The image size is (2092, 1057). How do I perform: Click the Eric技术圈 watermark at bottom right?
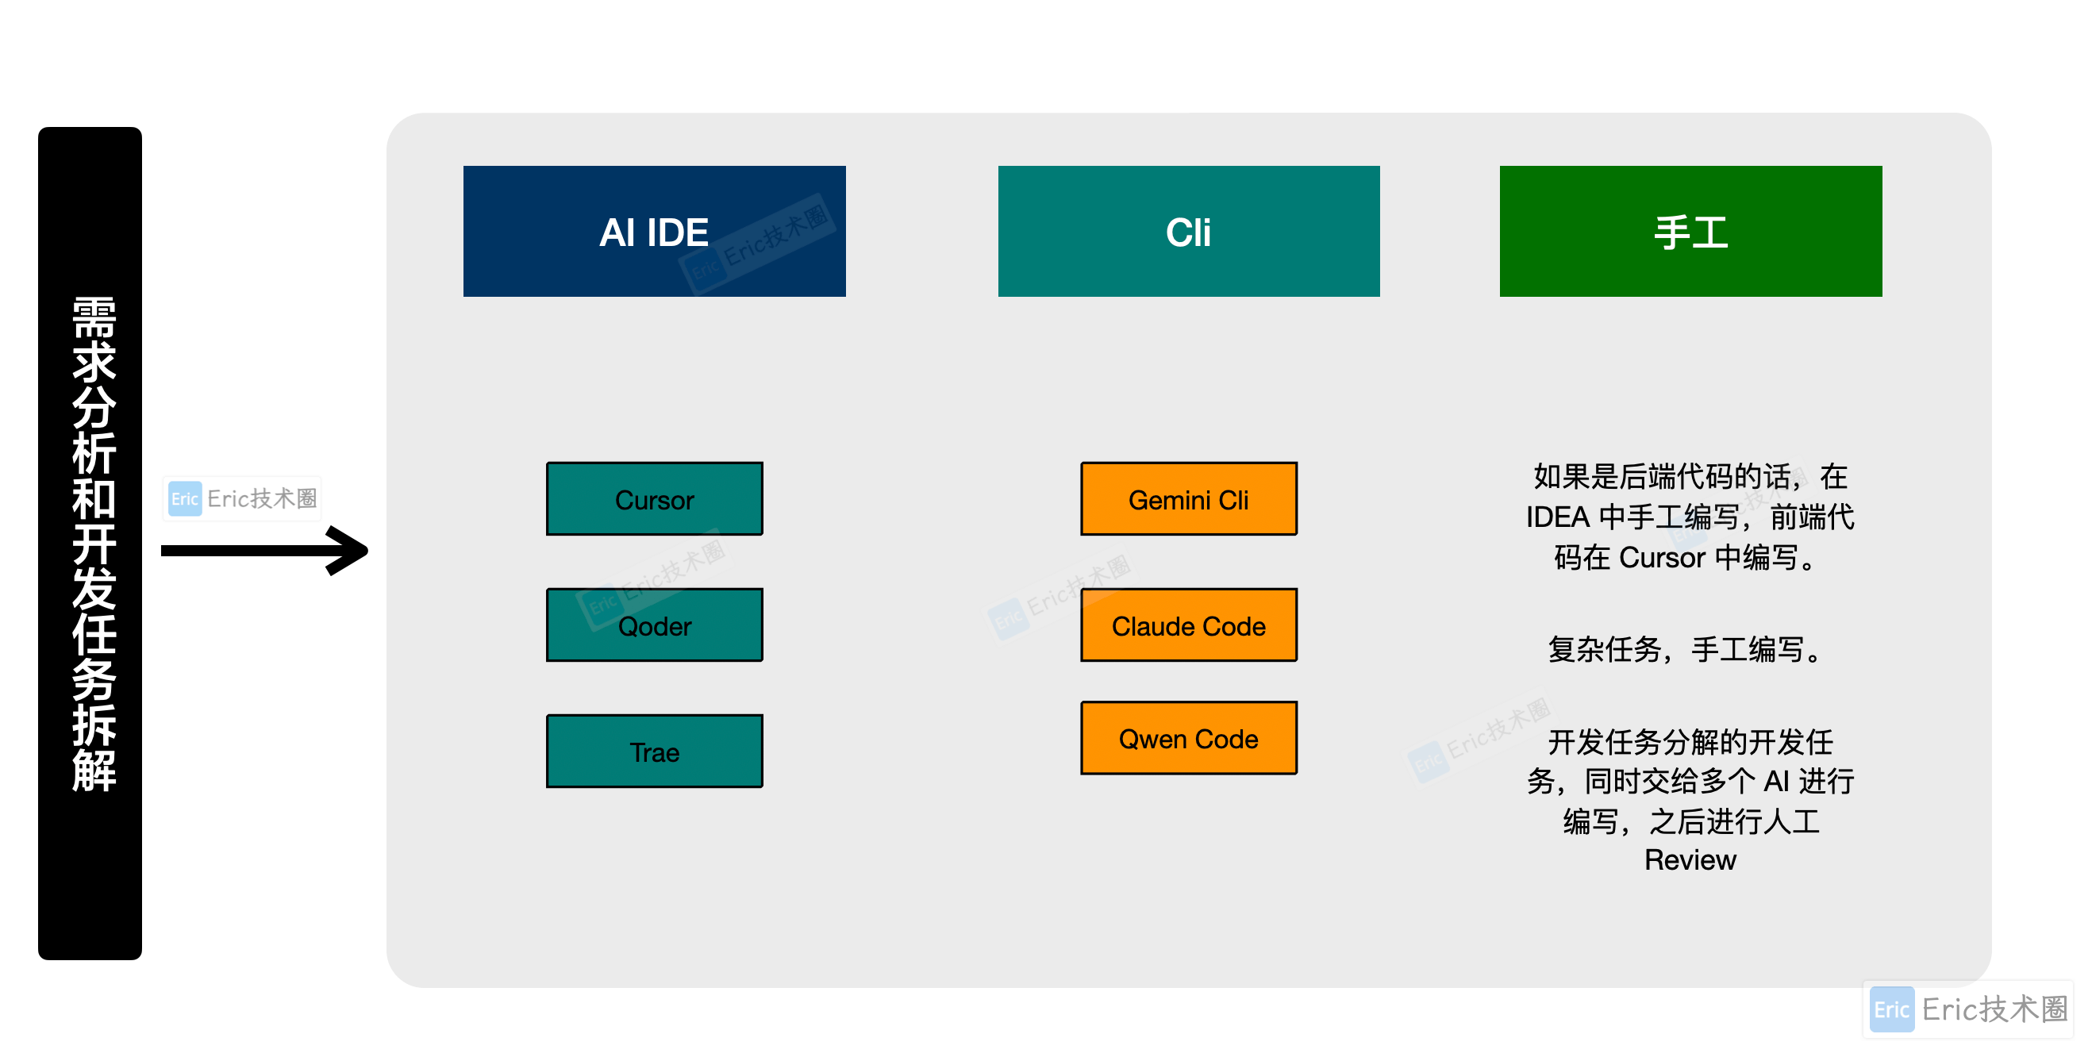(x=1967, y=1008)
